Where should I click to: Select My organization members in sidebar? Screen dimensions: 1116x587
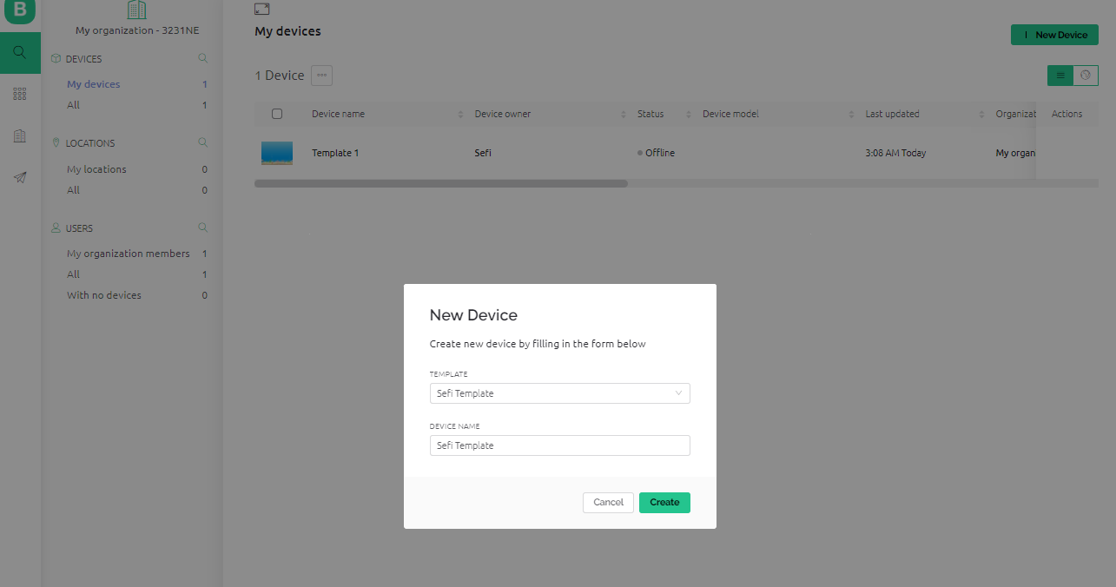tap(128, 254)
